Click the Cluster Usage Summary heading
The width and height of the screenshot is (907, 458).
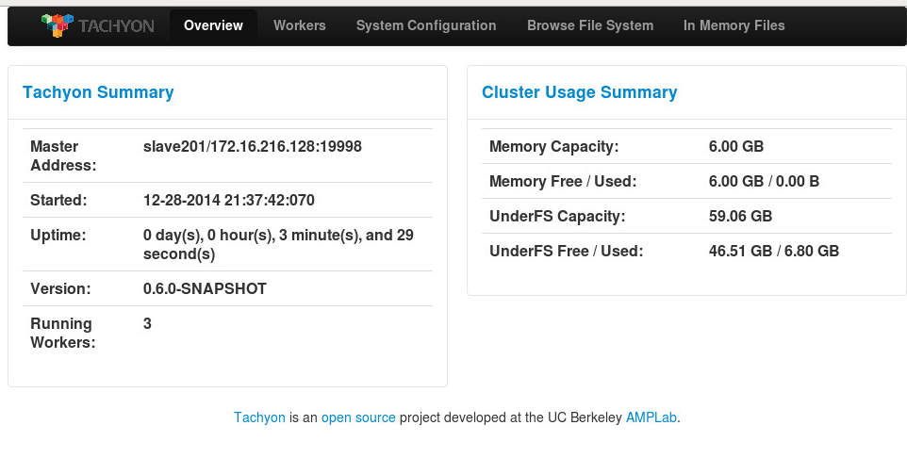pos(580,92)
